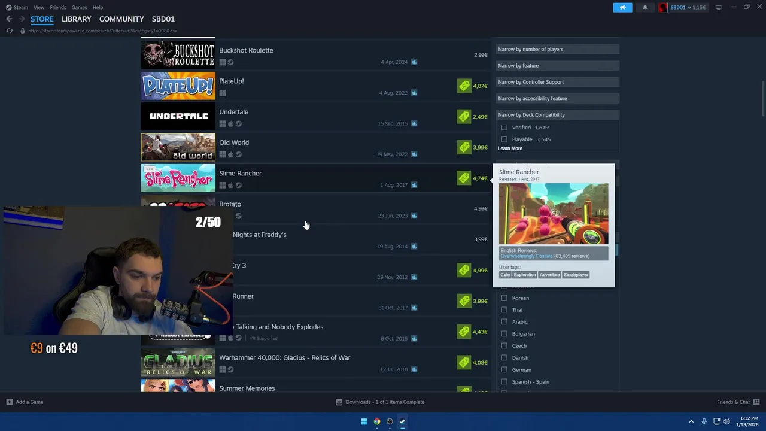
Task: Open Friends & Chat icon
Action: [x=756, y=402]
